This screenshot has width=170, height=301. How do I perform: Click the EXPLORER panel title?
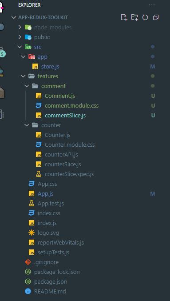pyautogui.click(x=29, y=5)
